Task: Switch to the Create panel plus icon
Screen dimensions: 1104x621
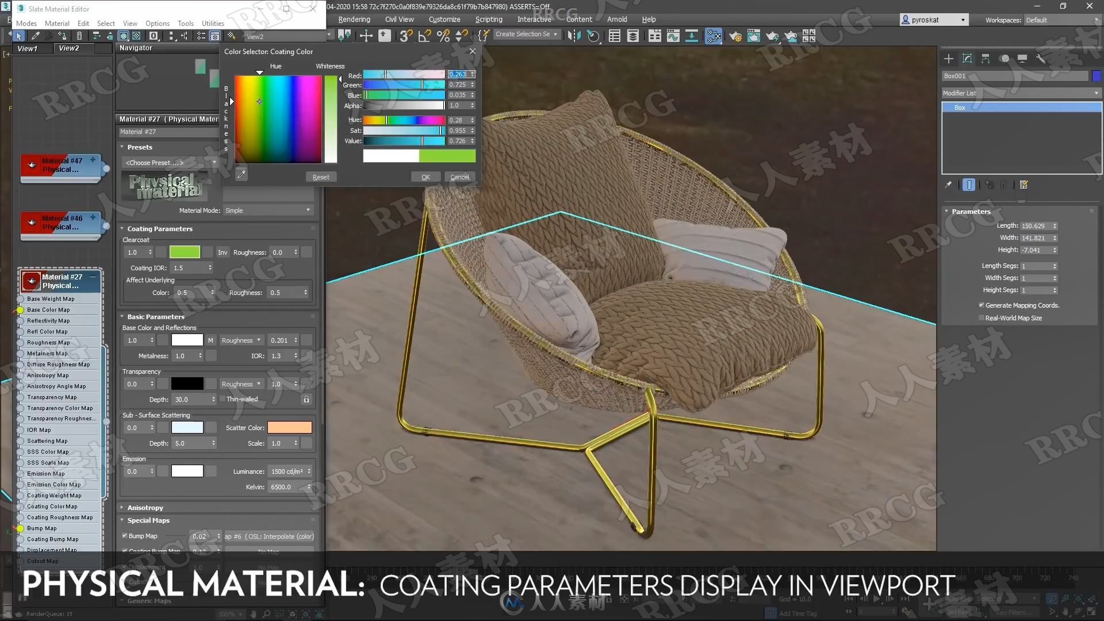Action: click(x=949, y=59)
